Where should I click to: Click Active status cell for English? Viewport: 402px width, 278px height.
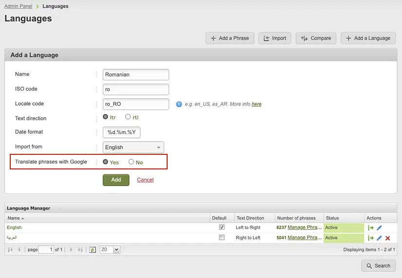tap(344, 227)
